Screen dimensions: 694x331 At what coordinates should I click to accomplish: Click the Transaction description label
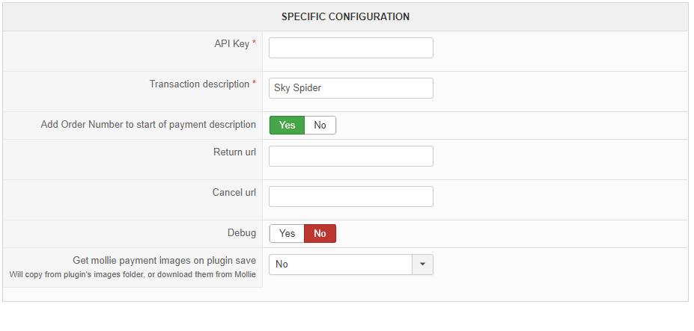coord(199,84)
